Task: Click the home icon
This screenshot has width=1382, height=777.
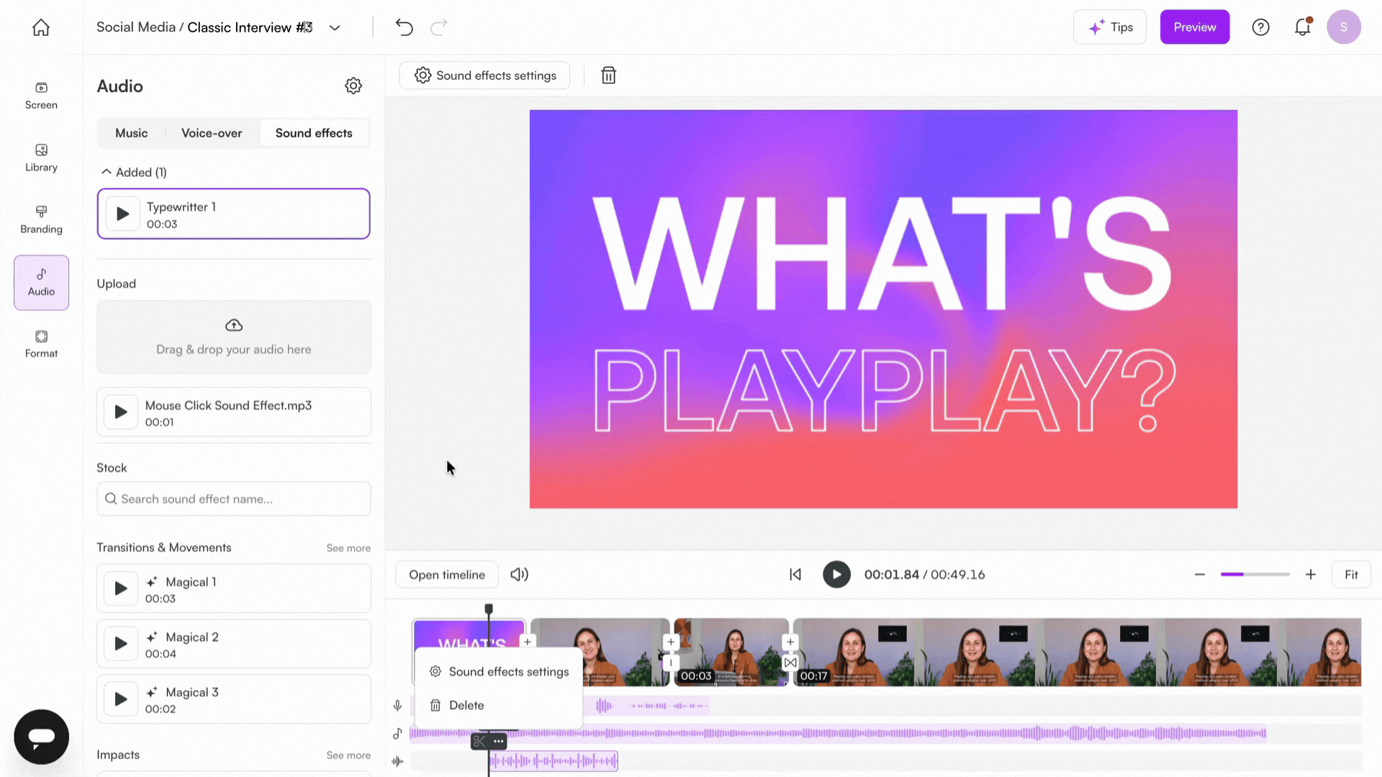Action: coord(41,27)
